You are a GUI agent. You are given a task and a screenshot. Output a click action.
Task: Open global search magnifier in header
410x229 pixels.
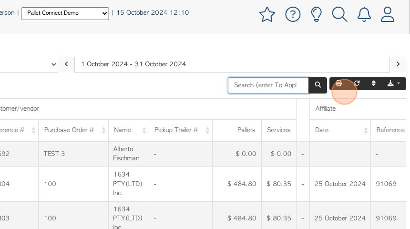[339, 14]
